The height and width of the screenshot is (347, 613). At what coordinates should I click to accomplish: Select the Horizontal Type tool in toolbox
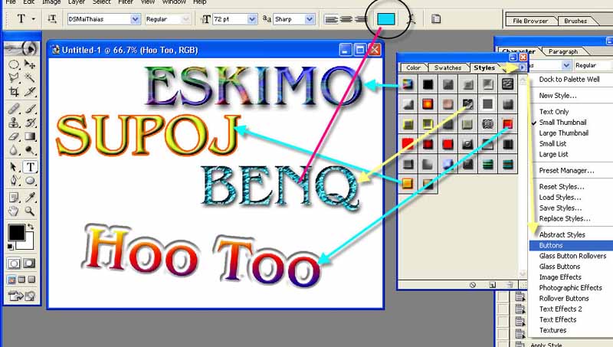pos(30,167)
